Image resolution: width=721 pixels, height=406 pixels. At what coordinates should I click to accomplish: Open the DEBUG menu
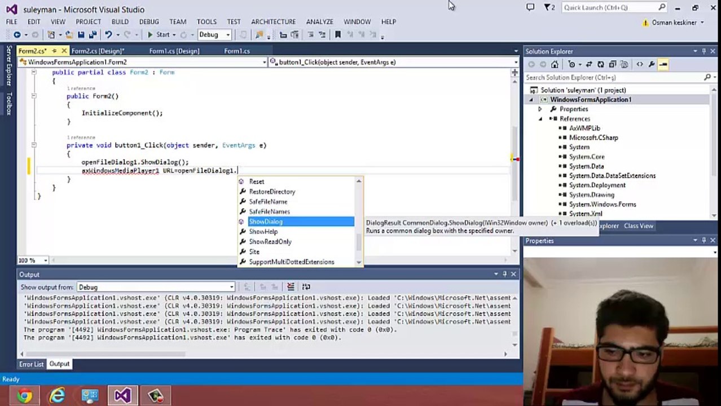[149, 21]
